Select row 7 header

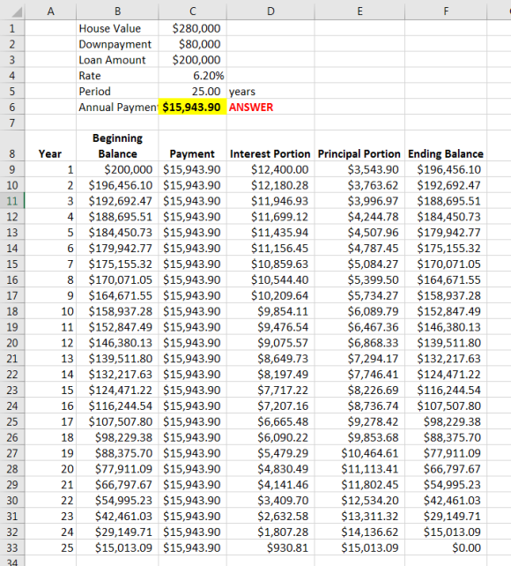coord(12,123)
